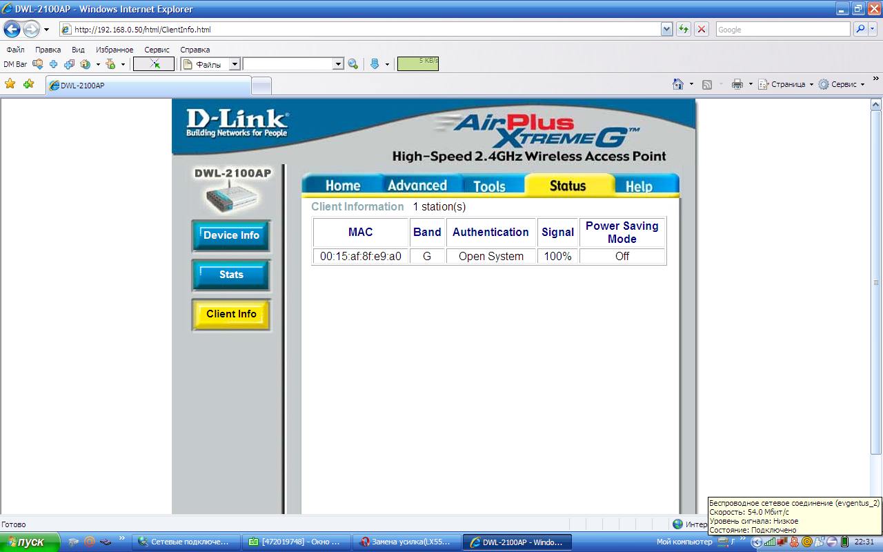This screenshot has height=552, width=883.
Task: Click the D-Link logo
Action: (x=237, y=123)
